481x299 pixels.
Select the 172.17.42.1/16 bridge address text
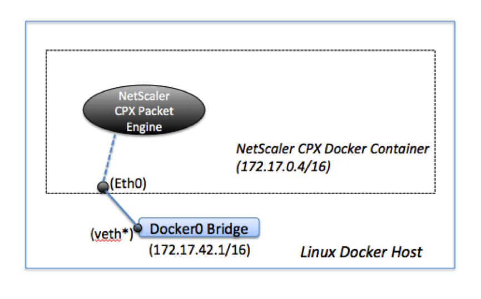pos(199,250)
